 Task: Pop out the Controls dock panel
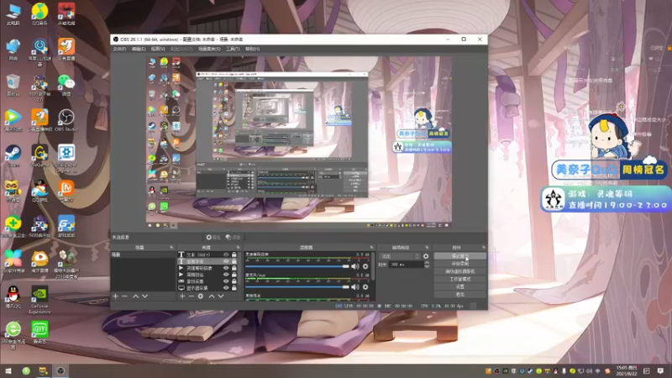[x=484, y=247]
